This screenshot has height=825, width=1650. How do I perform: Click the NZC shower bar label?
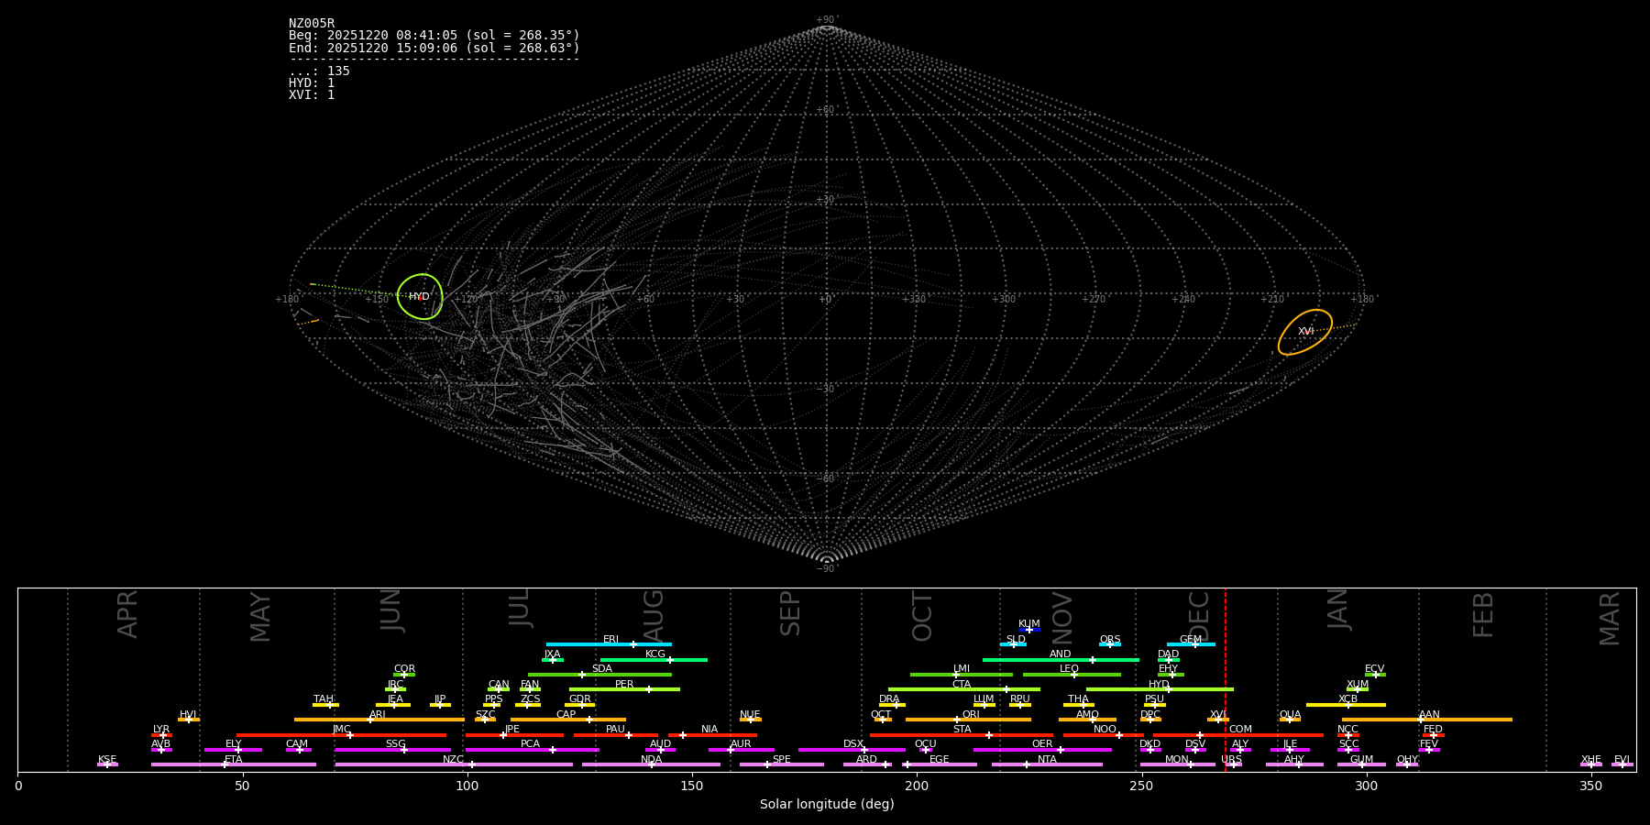click(x=453, y=760)
